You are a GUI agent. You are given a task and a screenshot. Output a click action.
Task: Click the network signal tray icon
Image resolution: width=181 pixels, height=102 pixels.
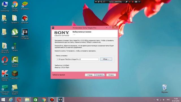pos(161,100)
